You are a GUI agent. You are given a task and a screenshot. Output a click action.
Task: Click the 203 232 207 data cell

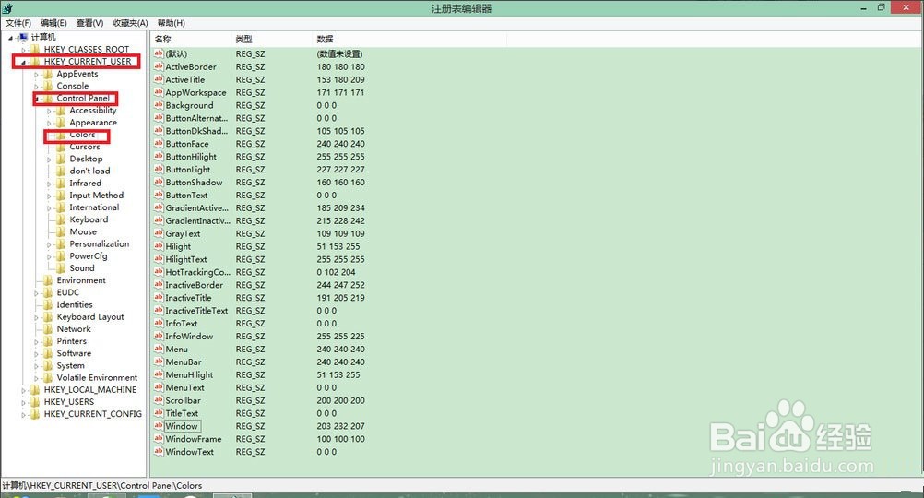[x=340, y=426]
